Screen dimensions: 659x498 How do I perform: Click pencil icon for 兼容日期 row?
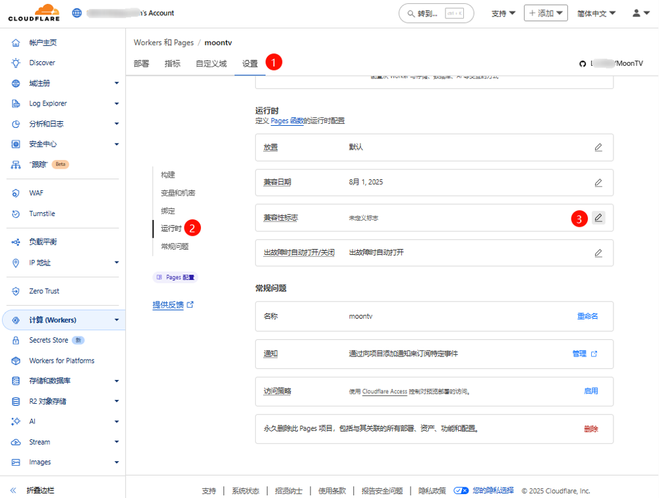(598, 182)
